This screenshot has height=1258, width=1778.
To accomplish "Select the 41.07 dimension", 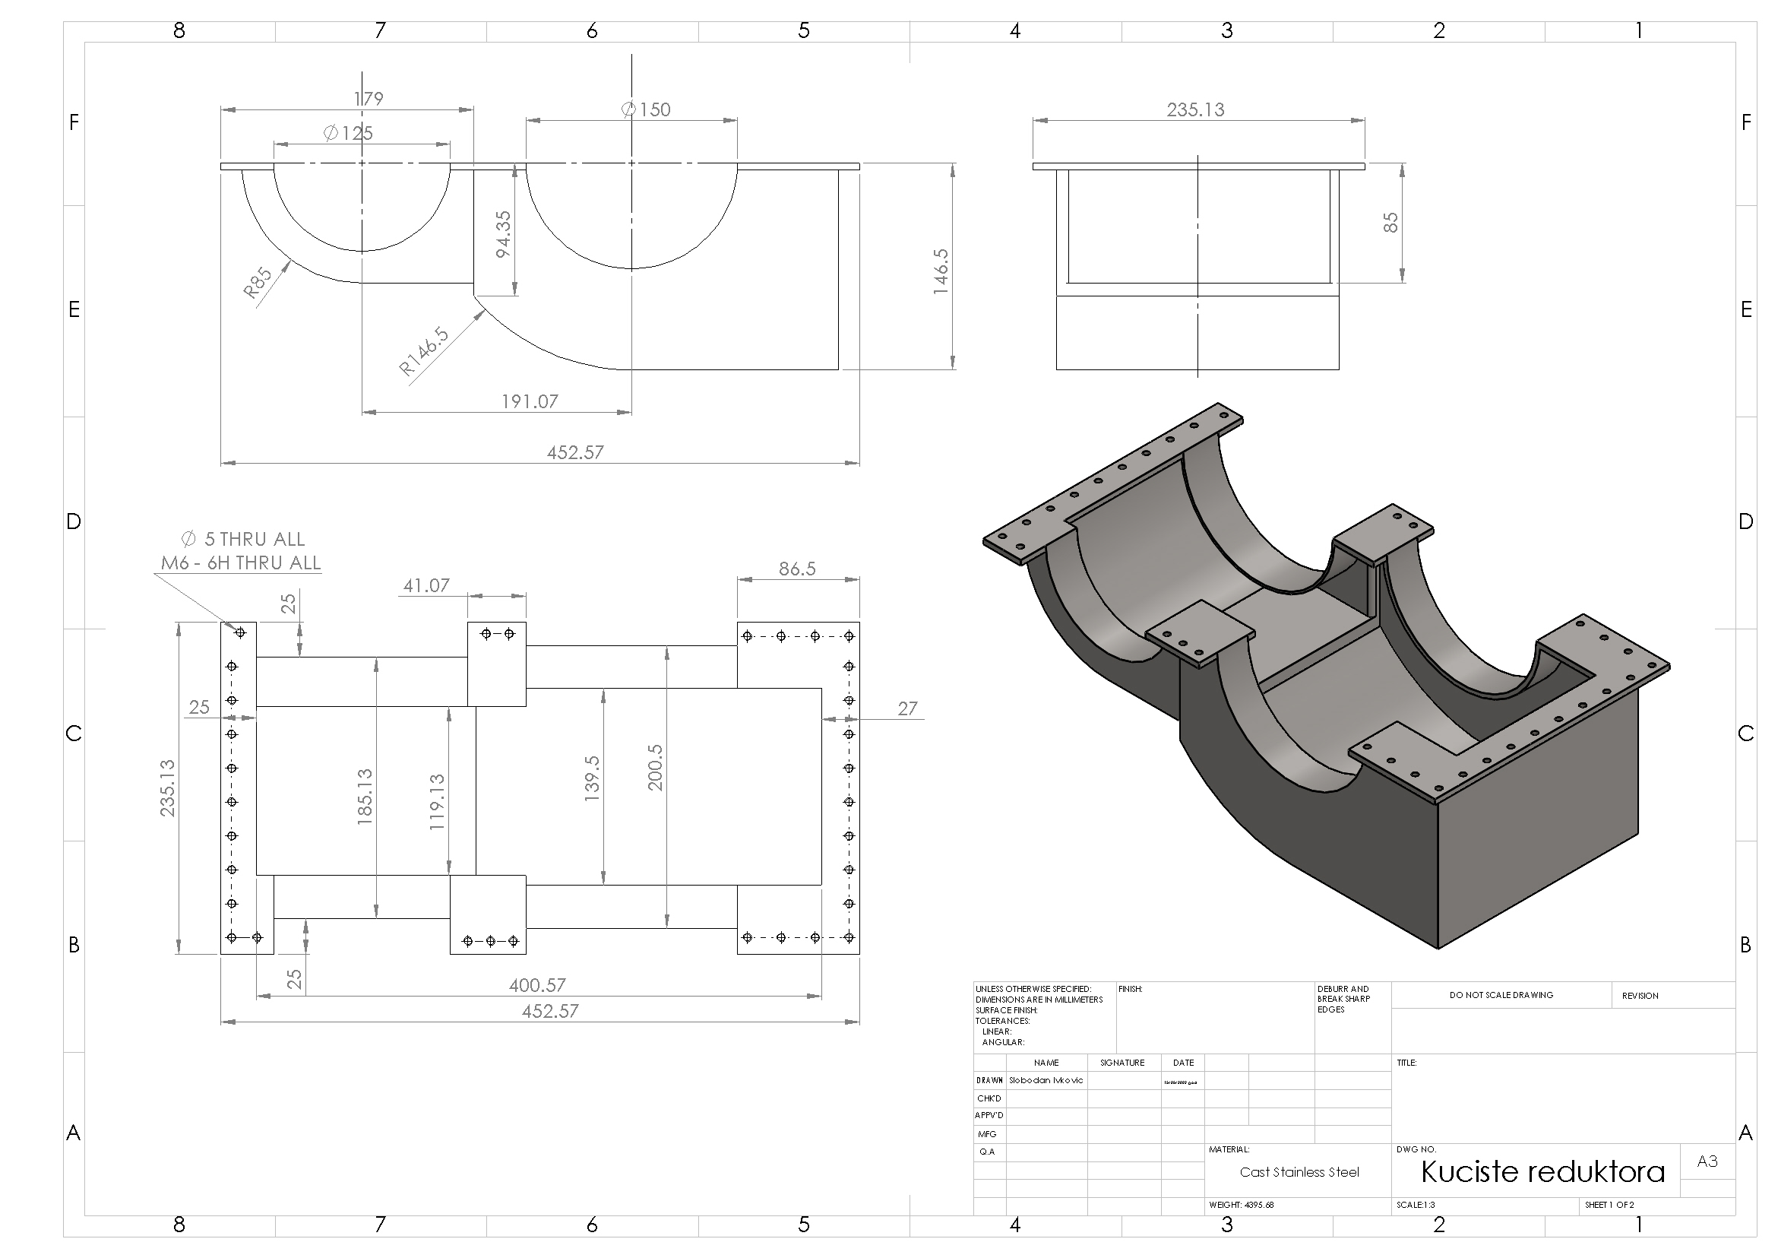I will click(x=427, y=585).
